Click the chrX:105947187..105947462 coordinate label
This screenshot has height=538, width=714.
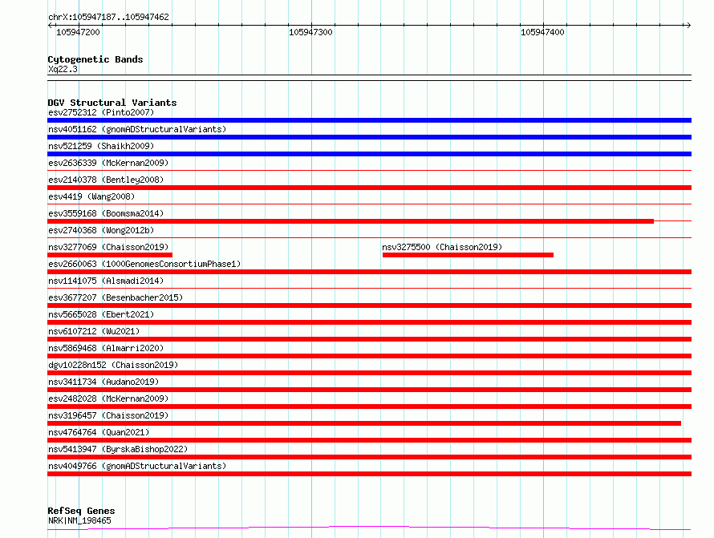click(x=108, y=17)
